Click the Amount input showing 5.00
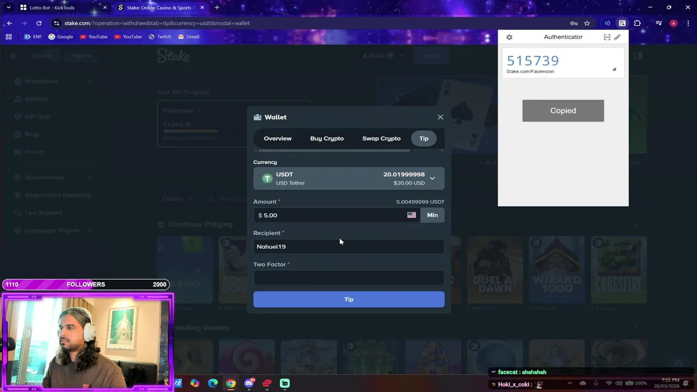Viewport: 697px width, 392px height. point(337,215)
